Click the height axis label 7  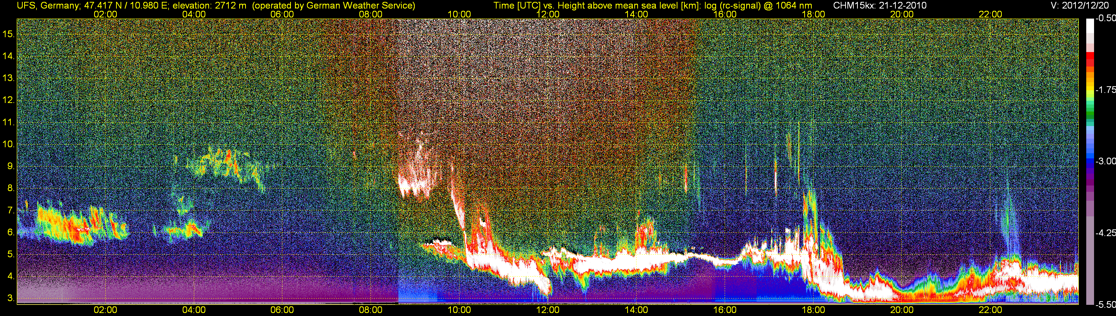11,210
